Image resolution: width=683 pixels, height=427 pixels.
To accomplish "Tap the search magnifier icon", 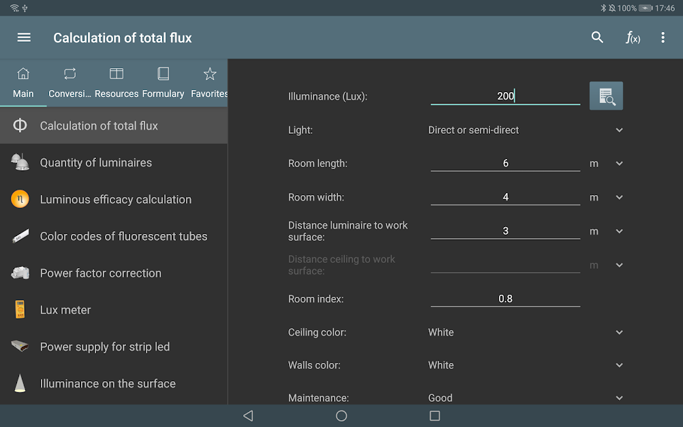I will 597,38.
